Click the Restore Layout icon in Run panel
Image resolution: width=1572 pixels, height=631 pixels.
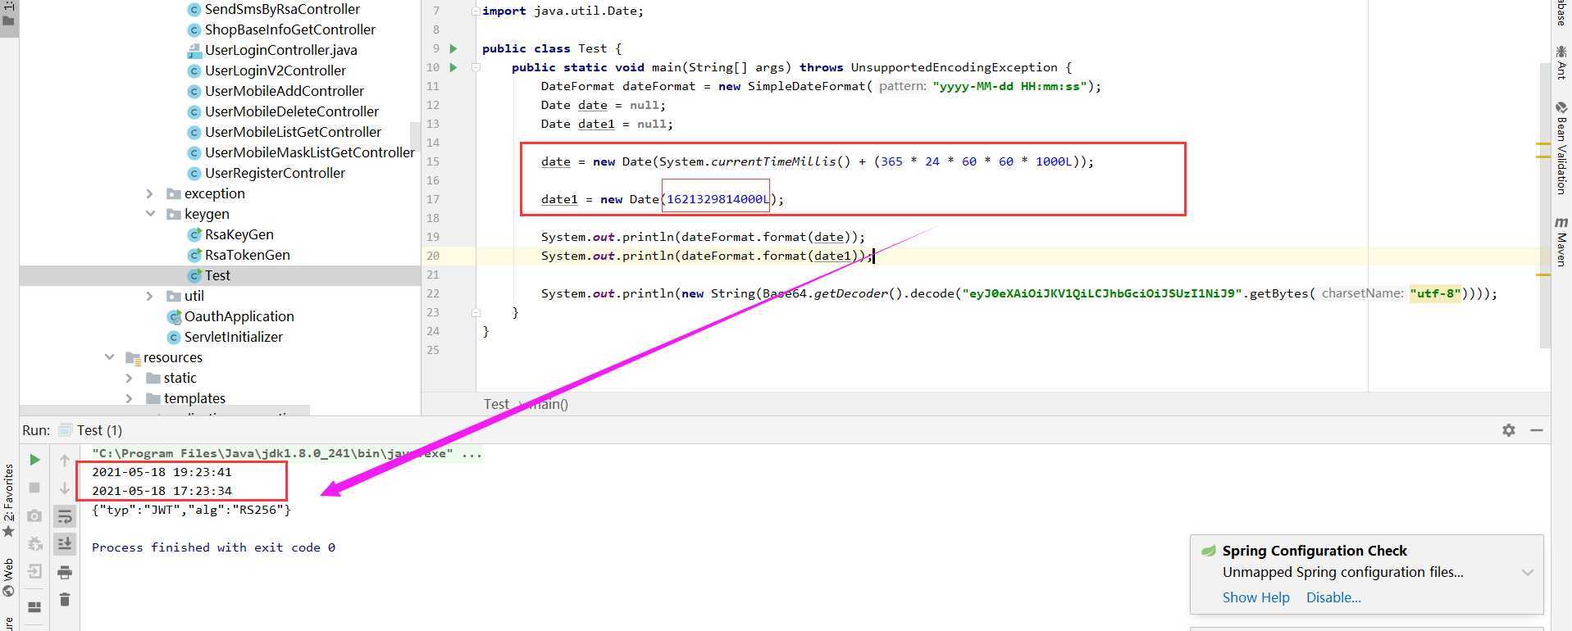point(34,607)
